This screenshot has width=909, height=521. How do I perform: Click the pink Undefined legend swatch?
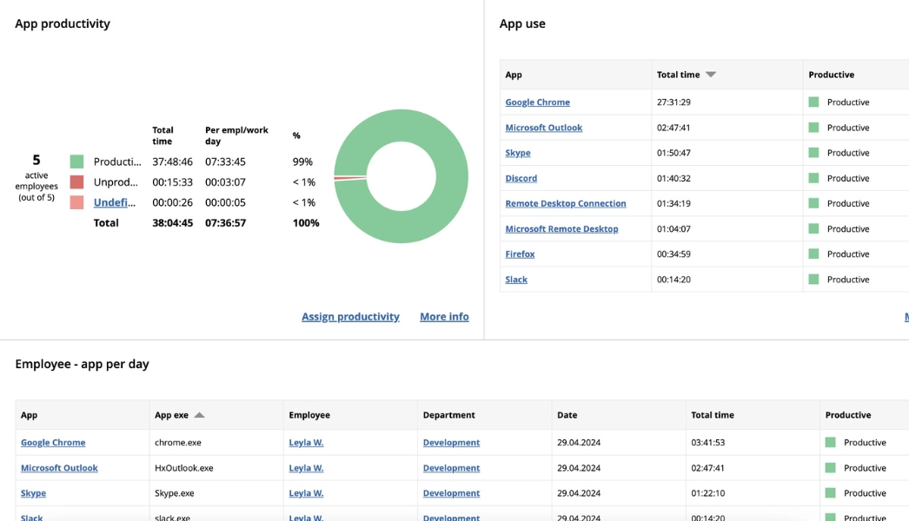[76, 202]
